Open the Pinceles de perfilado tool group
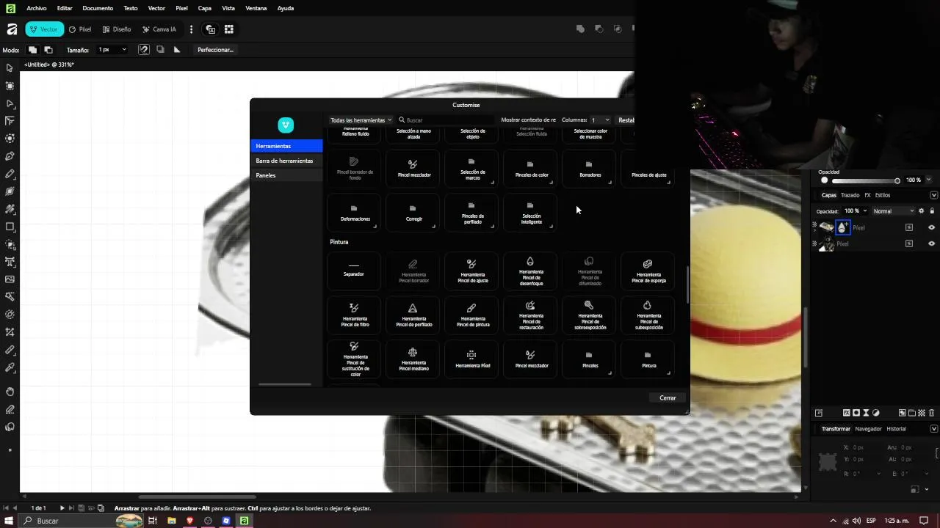This screenshot has height=528, width=940. point(472,212)
